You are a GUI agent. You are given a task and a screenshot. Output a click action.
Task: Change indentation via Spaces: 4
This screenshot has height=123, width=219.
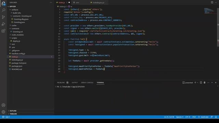pyautogui.click(x=180, y=117)
